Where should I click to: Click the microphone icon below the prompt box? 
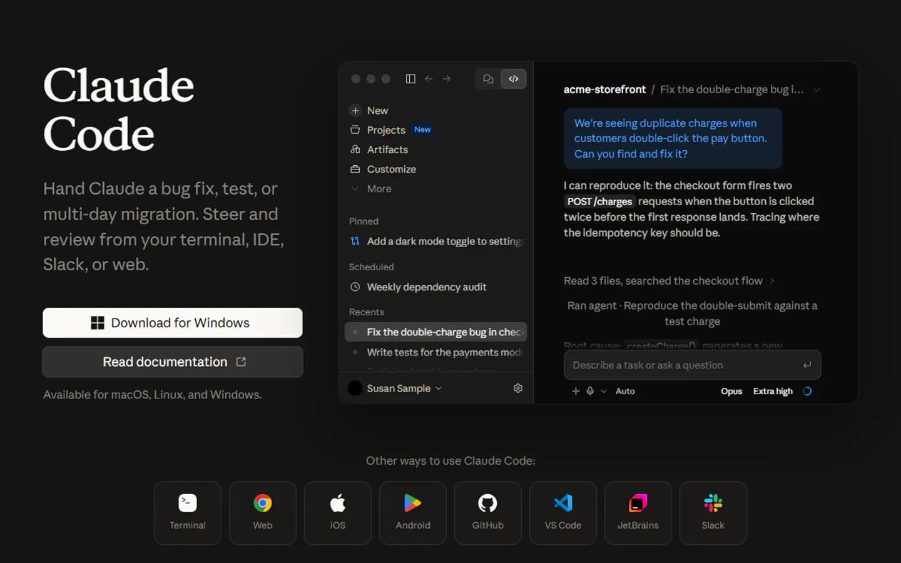click(x=590, y=391)
